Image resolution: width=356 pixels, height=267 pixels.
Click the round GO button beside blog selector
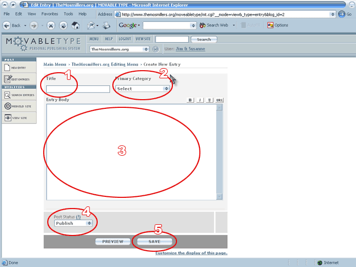coord(156,49)
